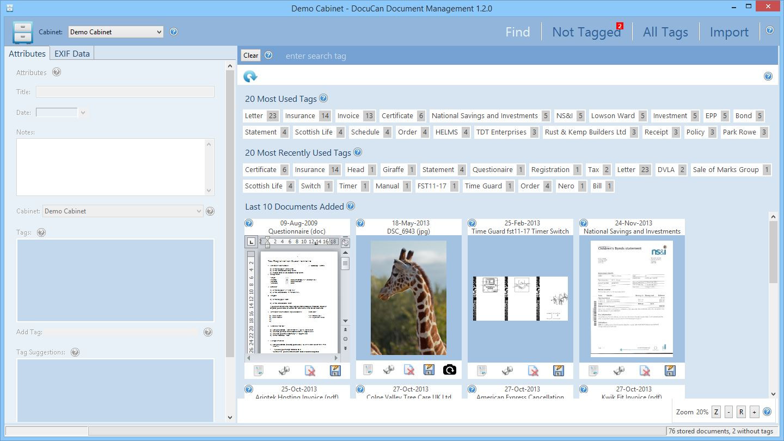Click down arrow of Attributes panel scrollbar

coord(230,418)
